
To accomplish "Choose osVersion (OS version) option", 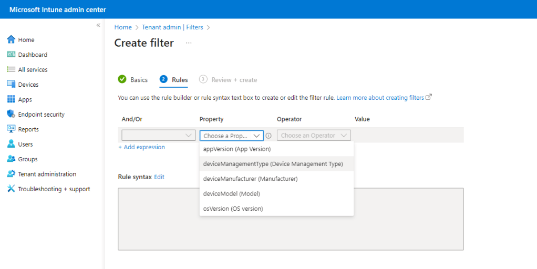I will point(233,209).
